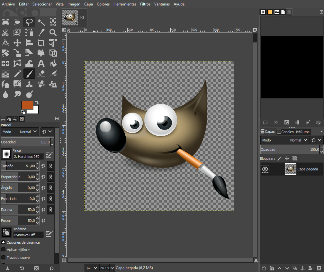Open the Archivo menu
Screen dimensions: 324x272
pos(8,4)
